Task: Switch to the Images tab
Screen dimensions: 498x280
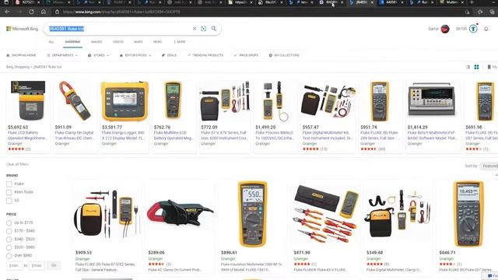Action: (x=96, y=42)
